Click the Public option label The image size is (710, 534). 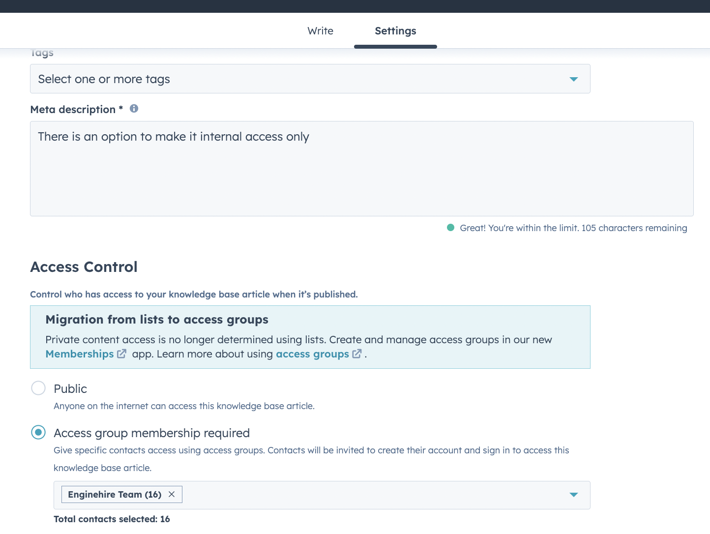(x=70, y=388)
